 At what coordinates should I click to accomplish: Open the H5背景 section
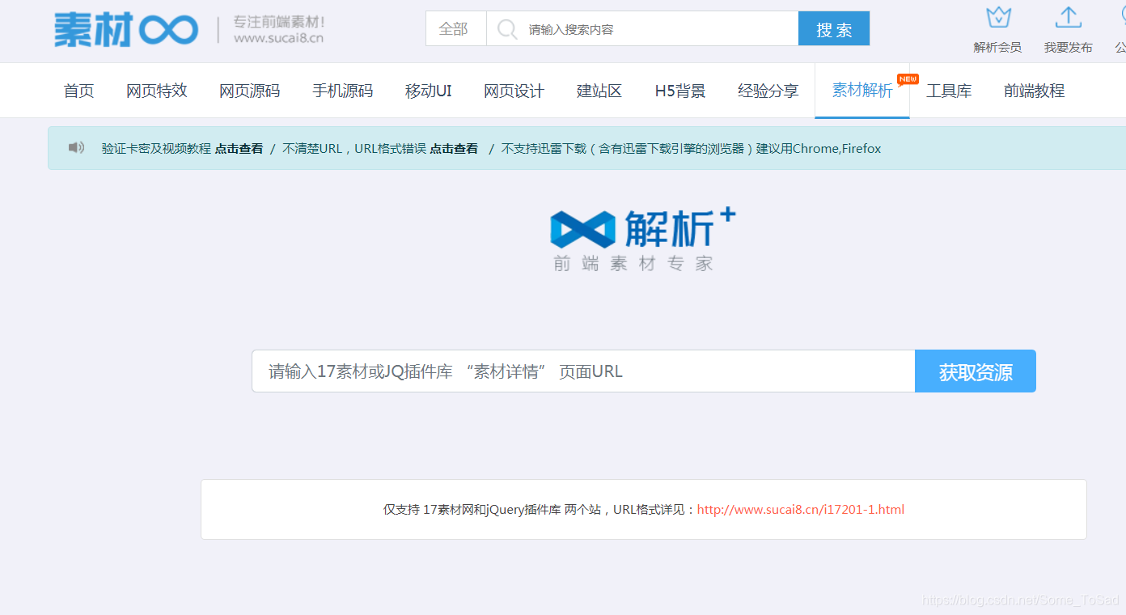tap(679, 91)
